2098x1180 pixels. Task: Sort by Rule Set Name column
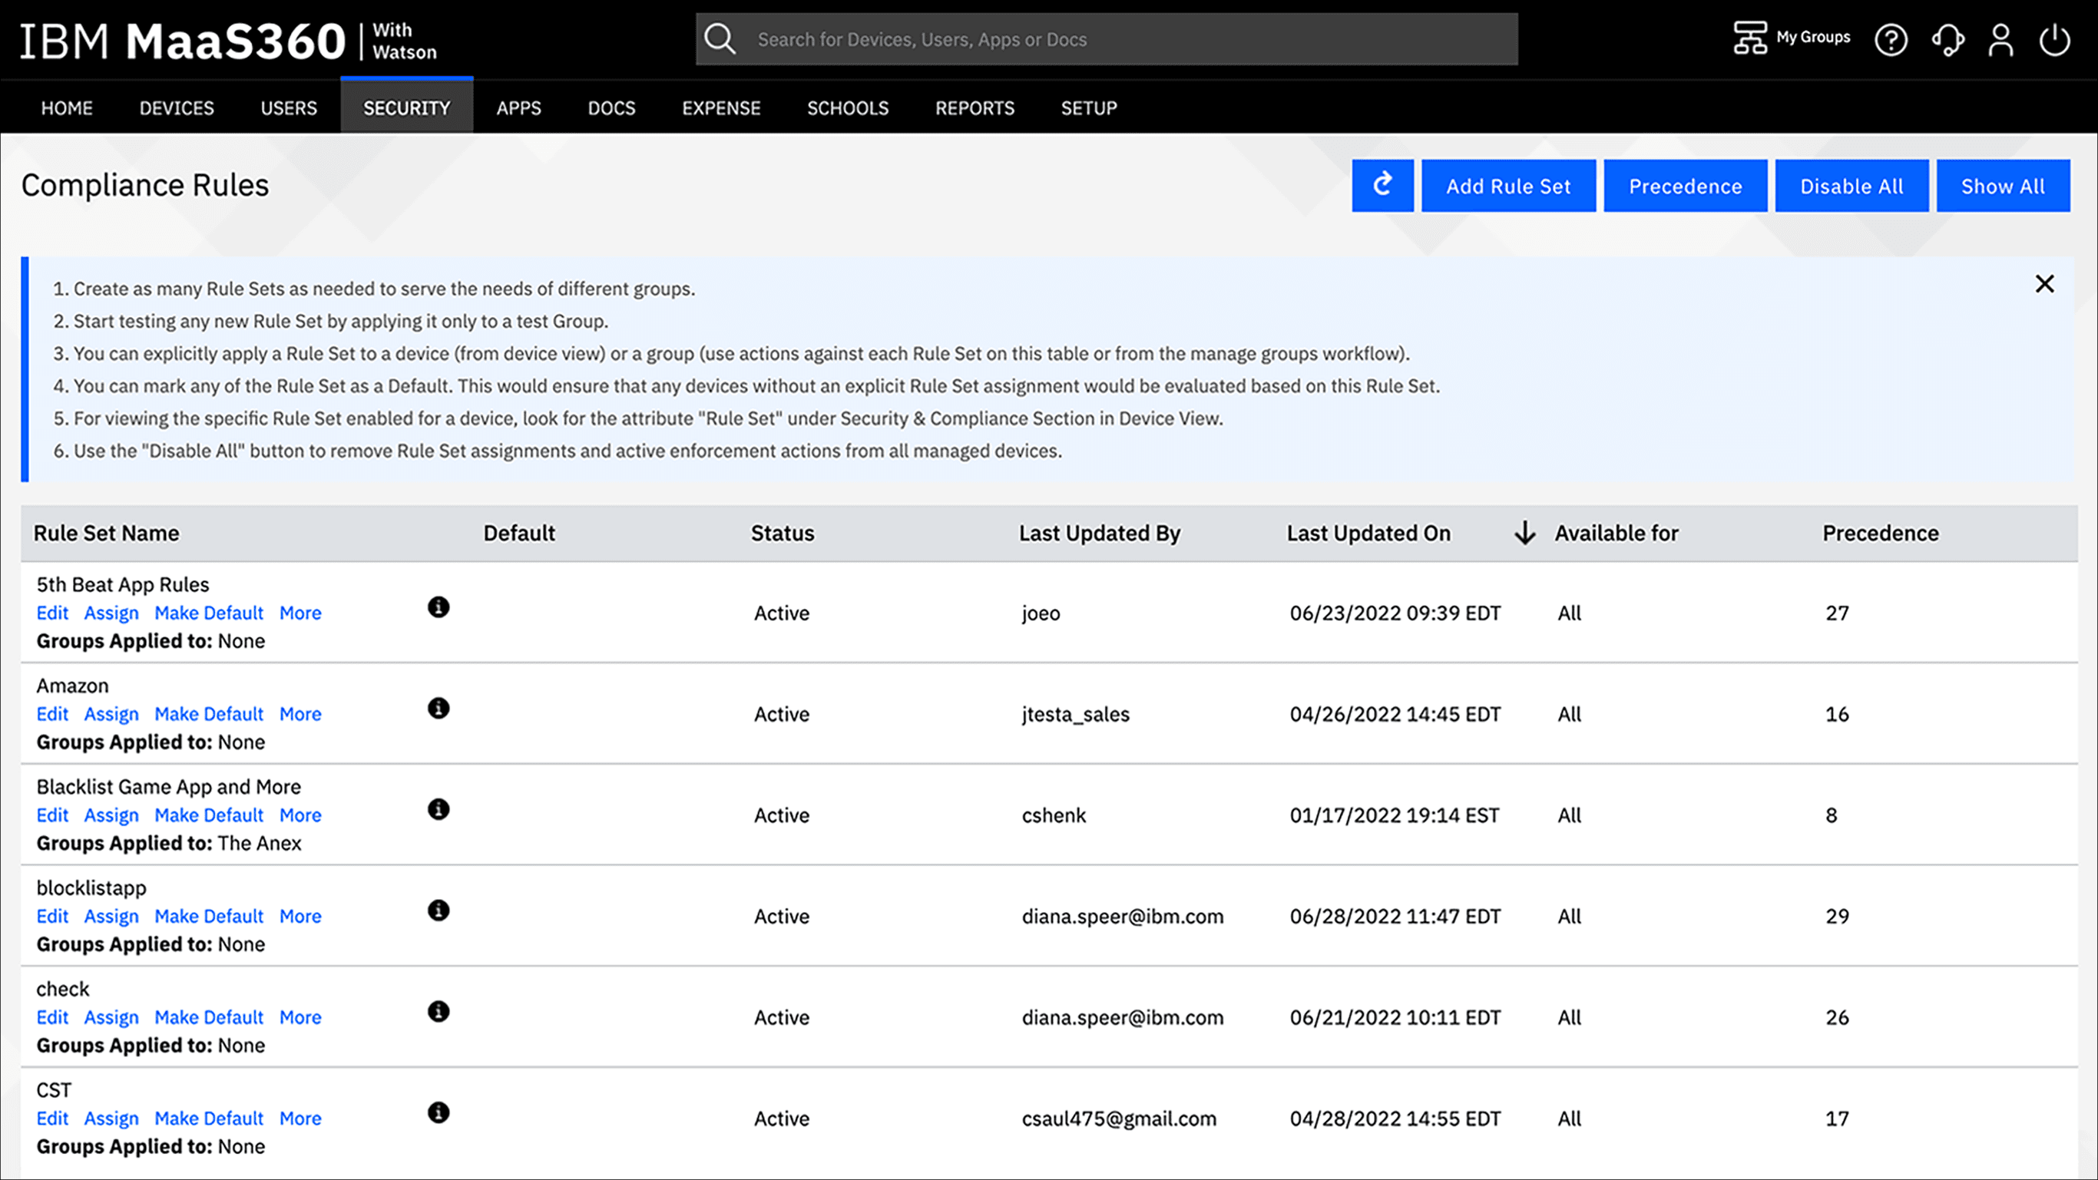click(x=106, y=534)
